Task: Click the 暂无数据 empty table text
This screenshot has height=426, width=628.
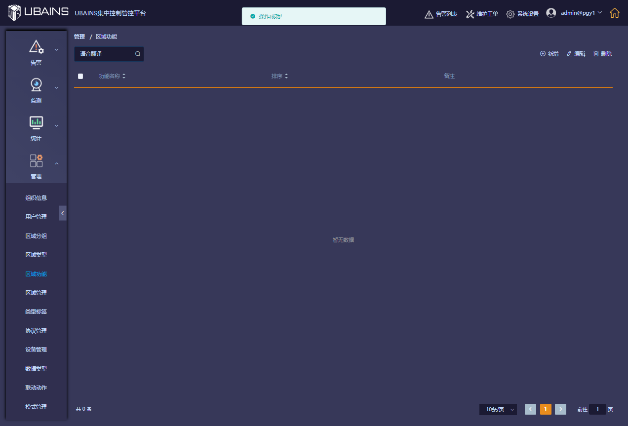Action: coord(343,240)
